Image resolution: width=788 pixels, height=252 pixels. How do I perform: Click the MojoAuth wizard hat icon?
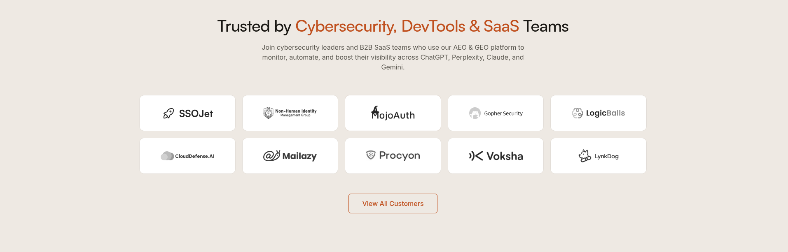pos(375,110)
